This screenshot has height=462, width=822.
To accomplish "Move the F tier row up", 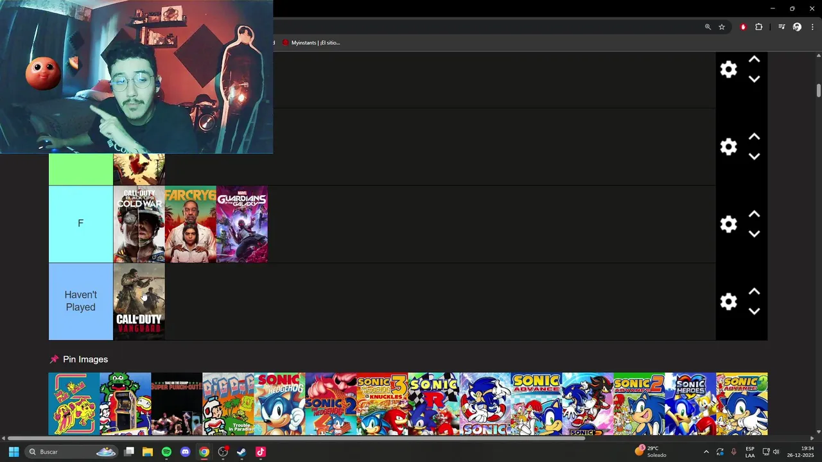I will click(x=755, y=214).
